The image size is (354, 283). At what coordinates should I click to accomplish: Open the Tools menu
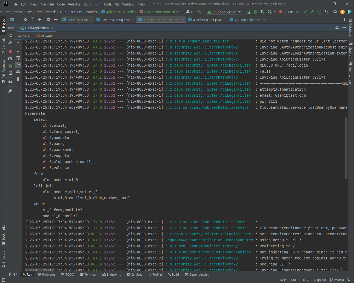pos(107,4)
